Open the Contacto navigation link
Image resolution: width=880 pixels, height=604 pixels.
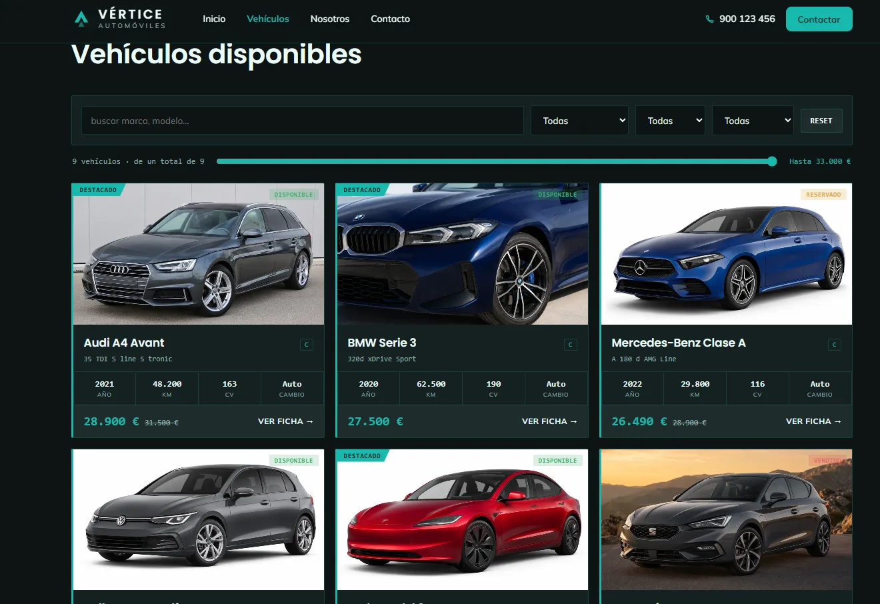390,19
